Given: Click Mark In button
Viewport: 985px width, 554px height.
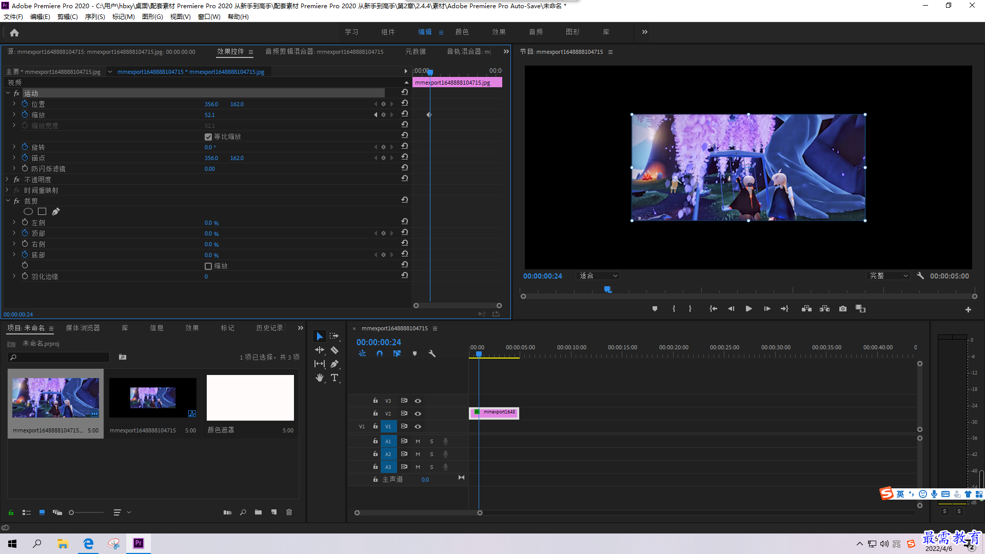Looking at the screenshot, I should pyautogui.click(x=674, y=309).
